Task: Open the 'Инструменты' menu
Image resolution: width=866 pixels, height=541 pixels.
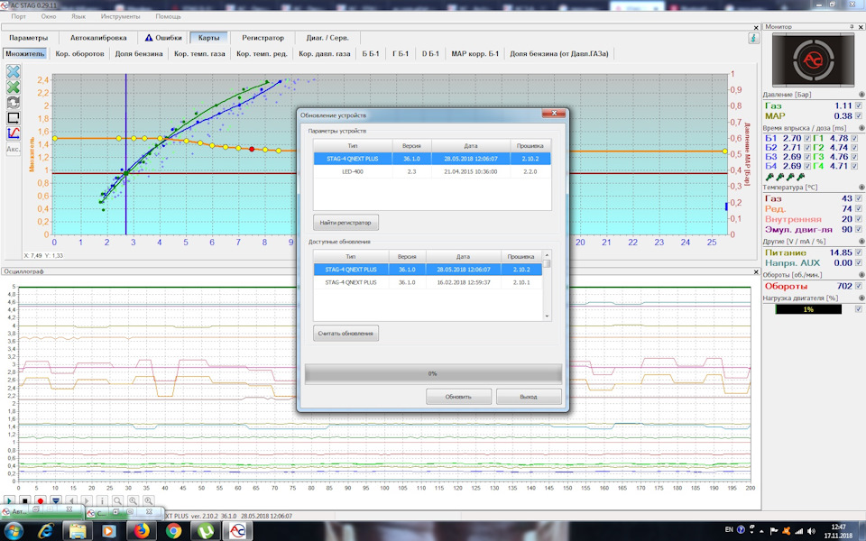Action: (120, 16)
